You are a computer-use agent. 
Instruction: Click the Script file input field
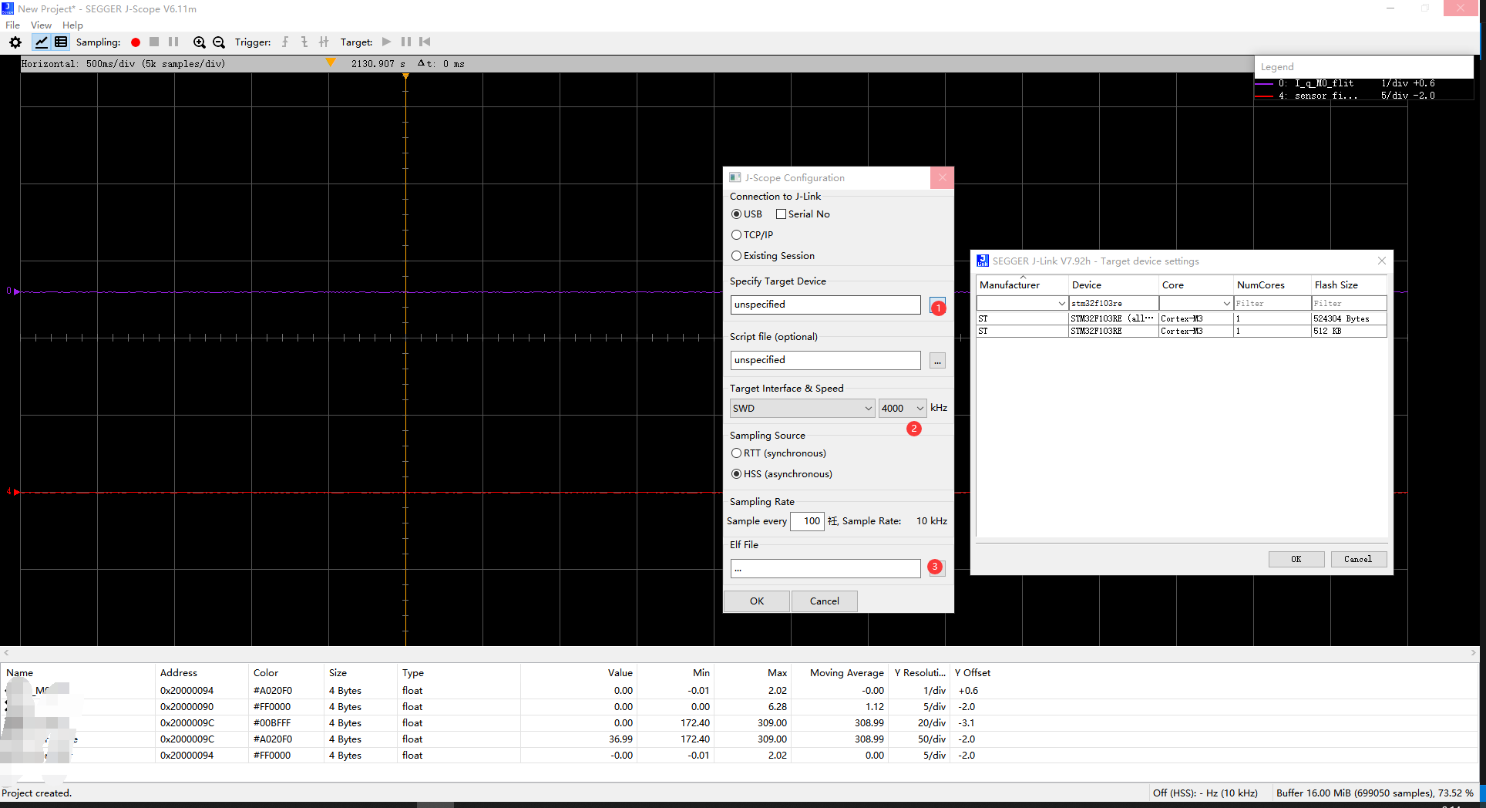[x=825, y=360]
